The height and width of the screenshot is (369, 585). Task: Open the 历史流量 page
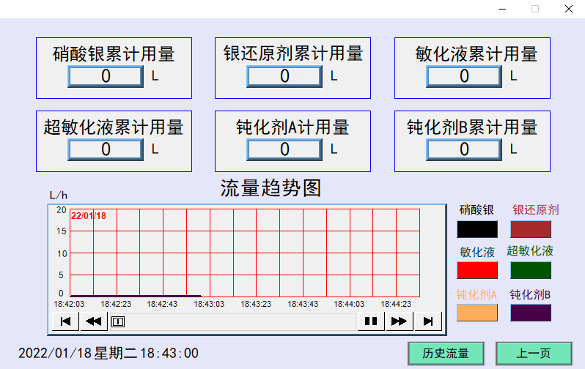click(446, 353)
